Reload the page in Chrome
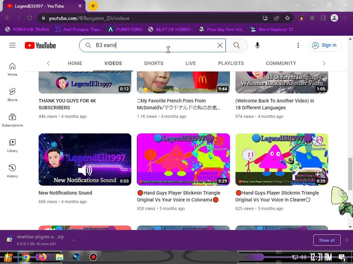Viewport: 353px width, 264px height. point(30,18)
